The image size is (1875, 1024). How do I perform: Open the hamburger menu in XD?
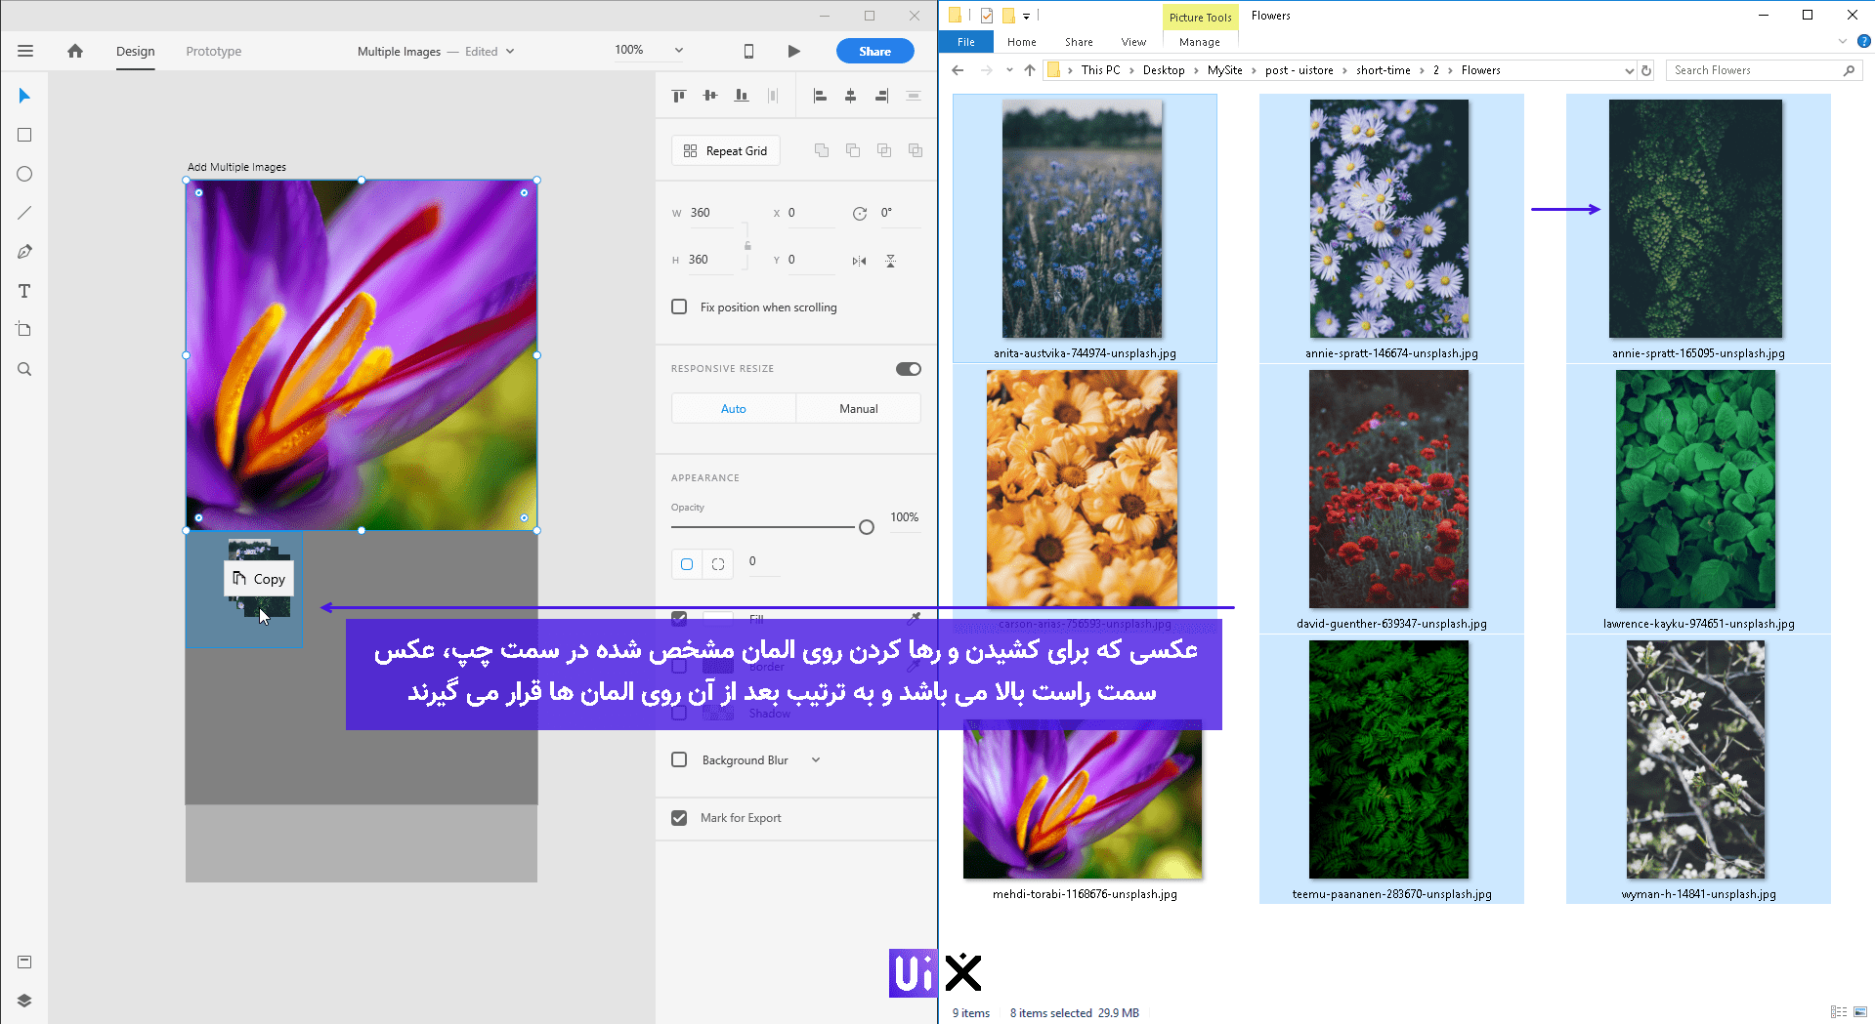pyautogui.click(x=25, y=51)
